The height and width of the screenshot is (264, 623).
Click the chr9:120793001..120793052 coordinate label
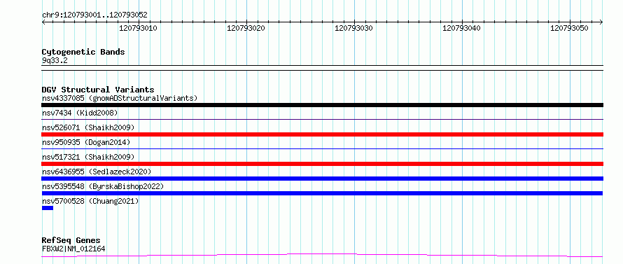(94, 15)
